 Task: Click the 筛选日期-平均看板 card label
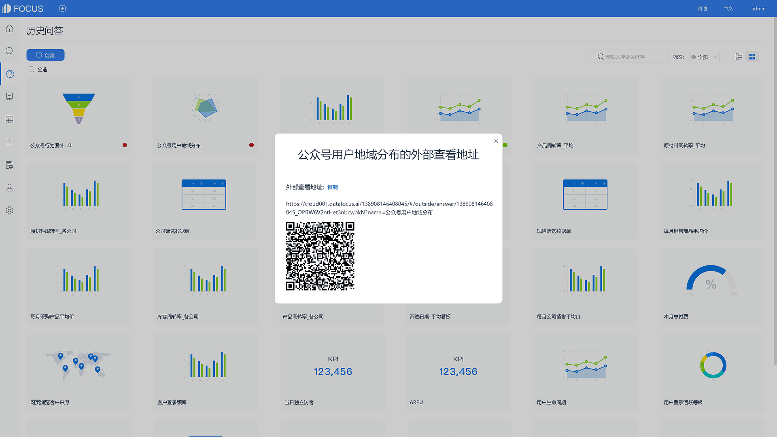(430, 316)
